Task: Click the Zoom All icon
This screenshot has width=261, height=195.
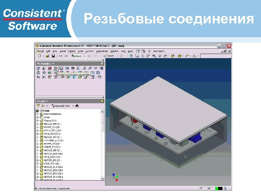Action: pyautogui.click(x=131, y=56)
